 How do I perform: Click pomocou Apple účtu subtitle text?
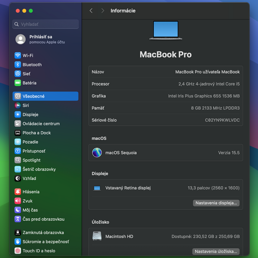[47, 42]
